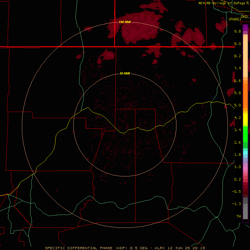This screenshot has width=250, height=250.
Task: Click the 9.0 color scale value
Action: (x=237, y=44)
